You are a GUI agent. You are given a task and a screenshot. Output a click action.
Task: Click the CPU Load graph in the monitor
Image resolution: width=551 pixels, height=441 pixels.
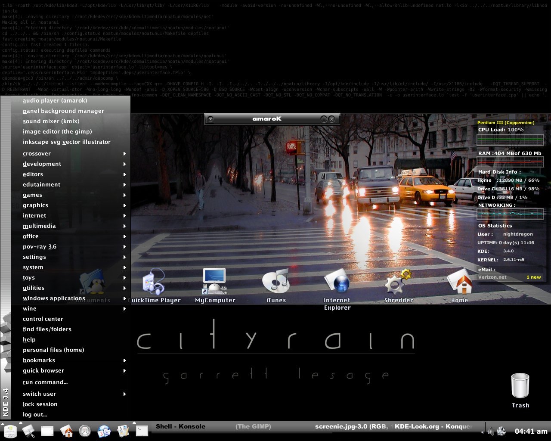coord(510,140)
